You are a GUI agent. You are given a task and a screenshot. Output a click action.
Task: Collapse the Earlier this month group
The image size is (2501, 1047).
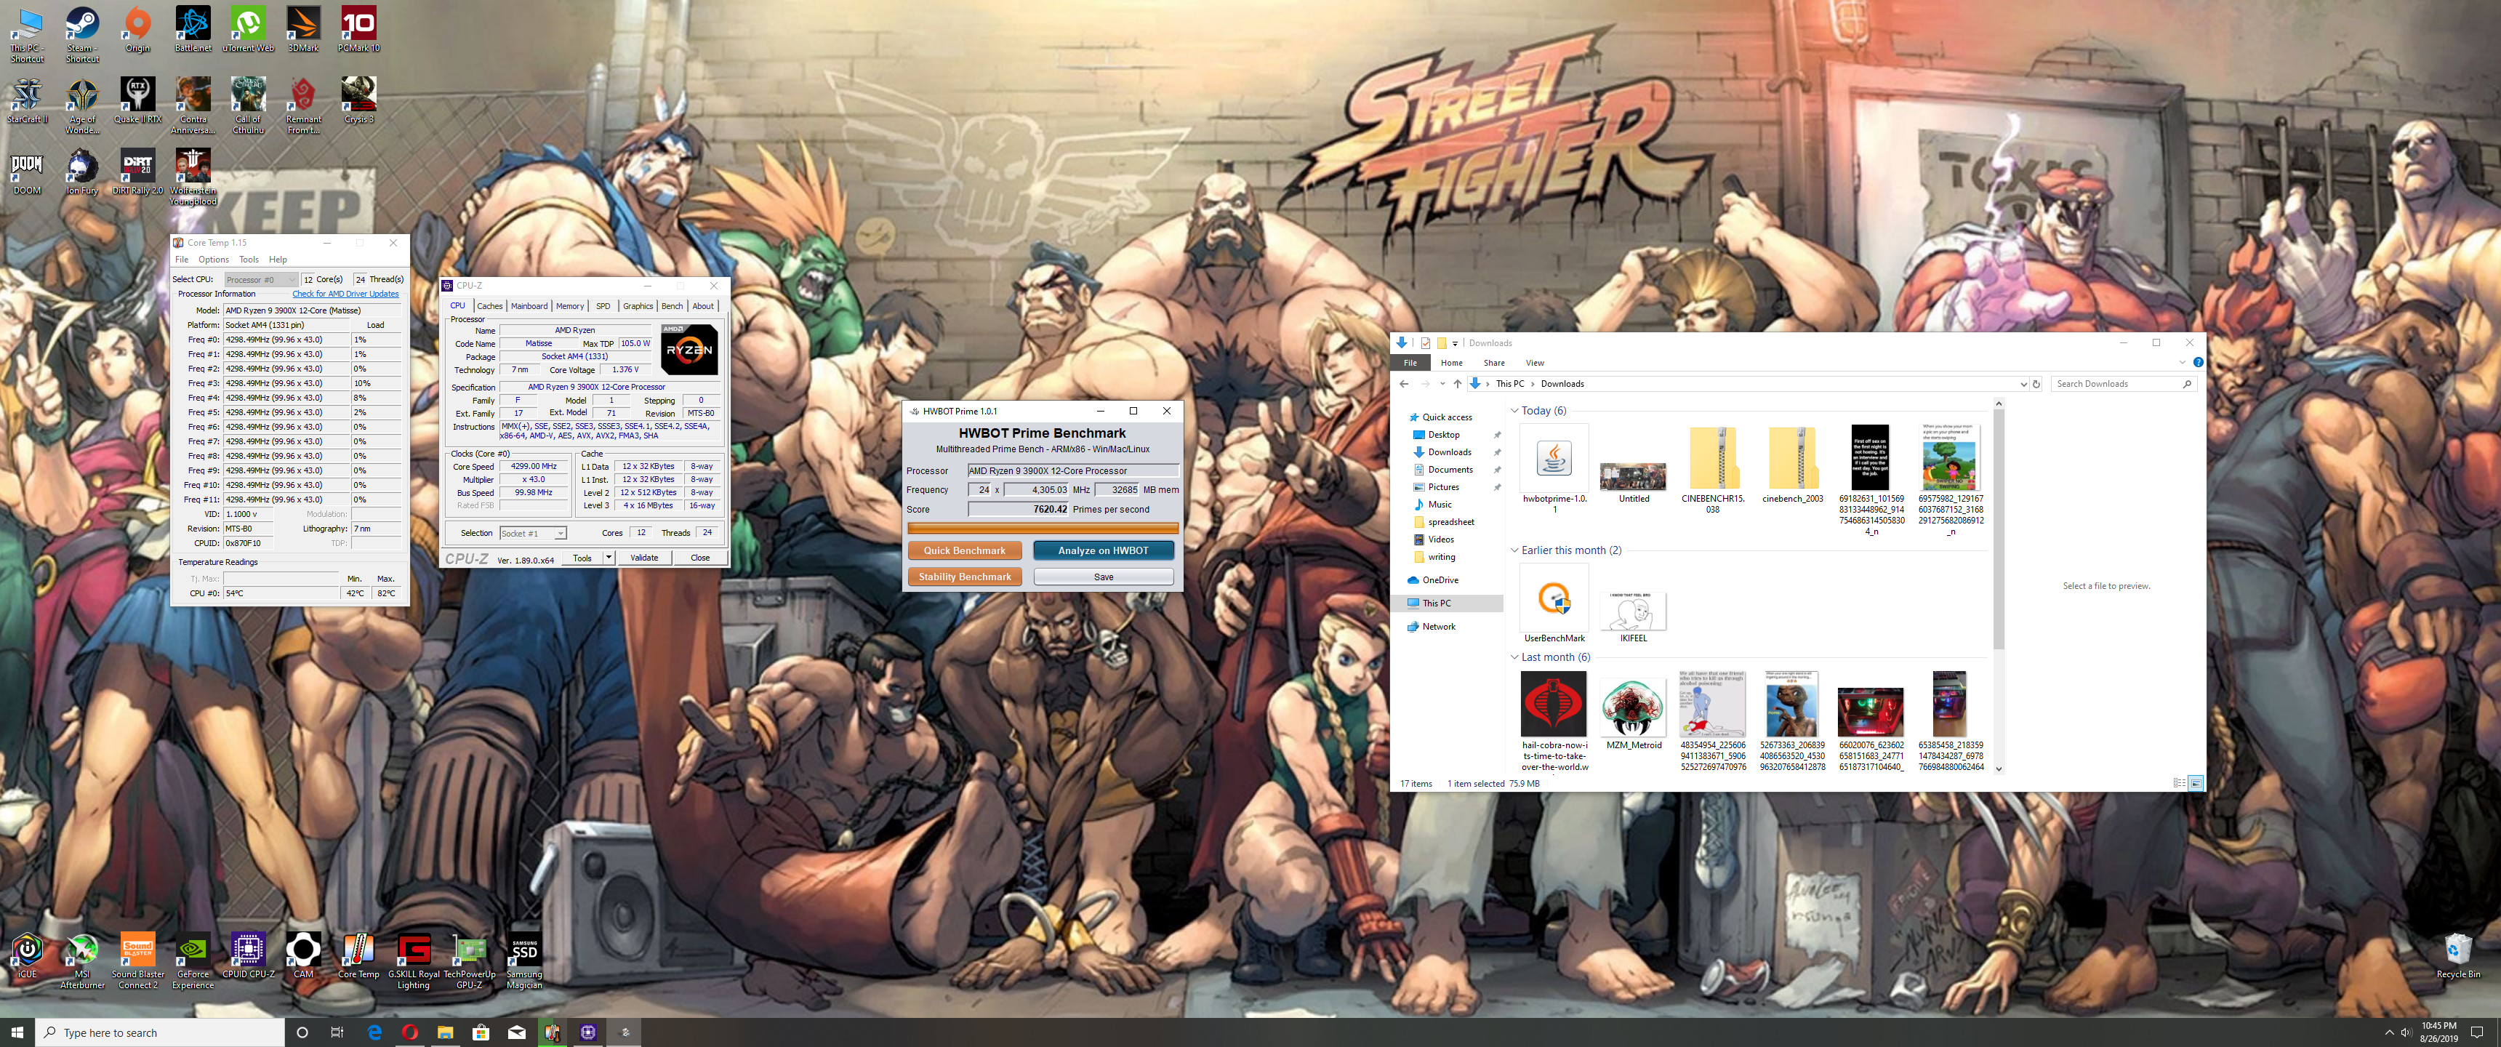click(1514, 550)
